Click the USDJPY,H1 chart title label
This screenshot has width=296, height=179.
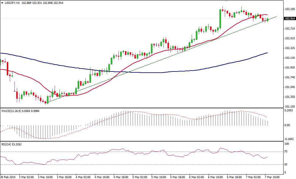coord(11,3)
